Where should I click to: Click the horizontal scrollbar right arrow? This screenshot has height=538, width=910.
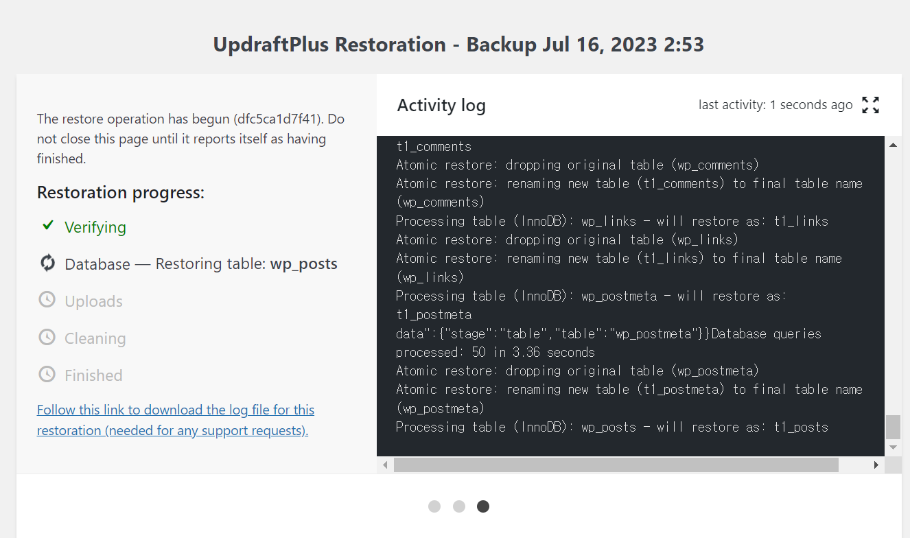click(x=876, y=465)
